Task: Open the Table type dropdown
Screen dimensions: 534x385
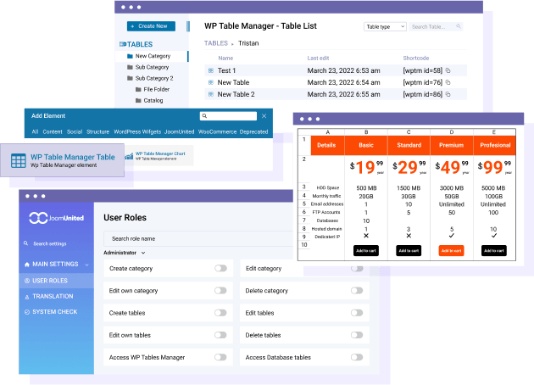Action: tap(385, 26)
